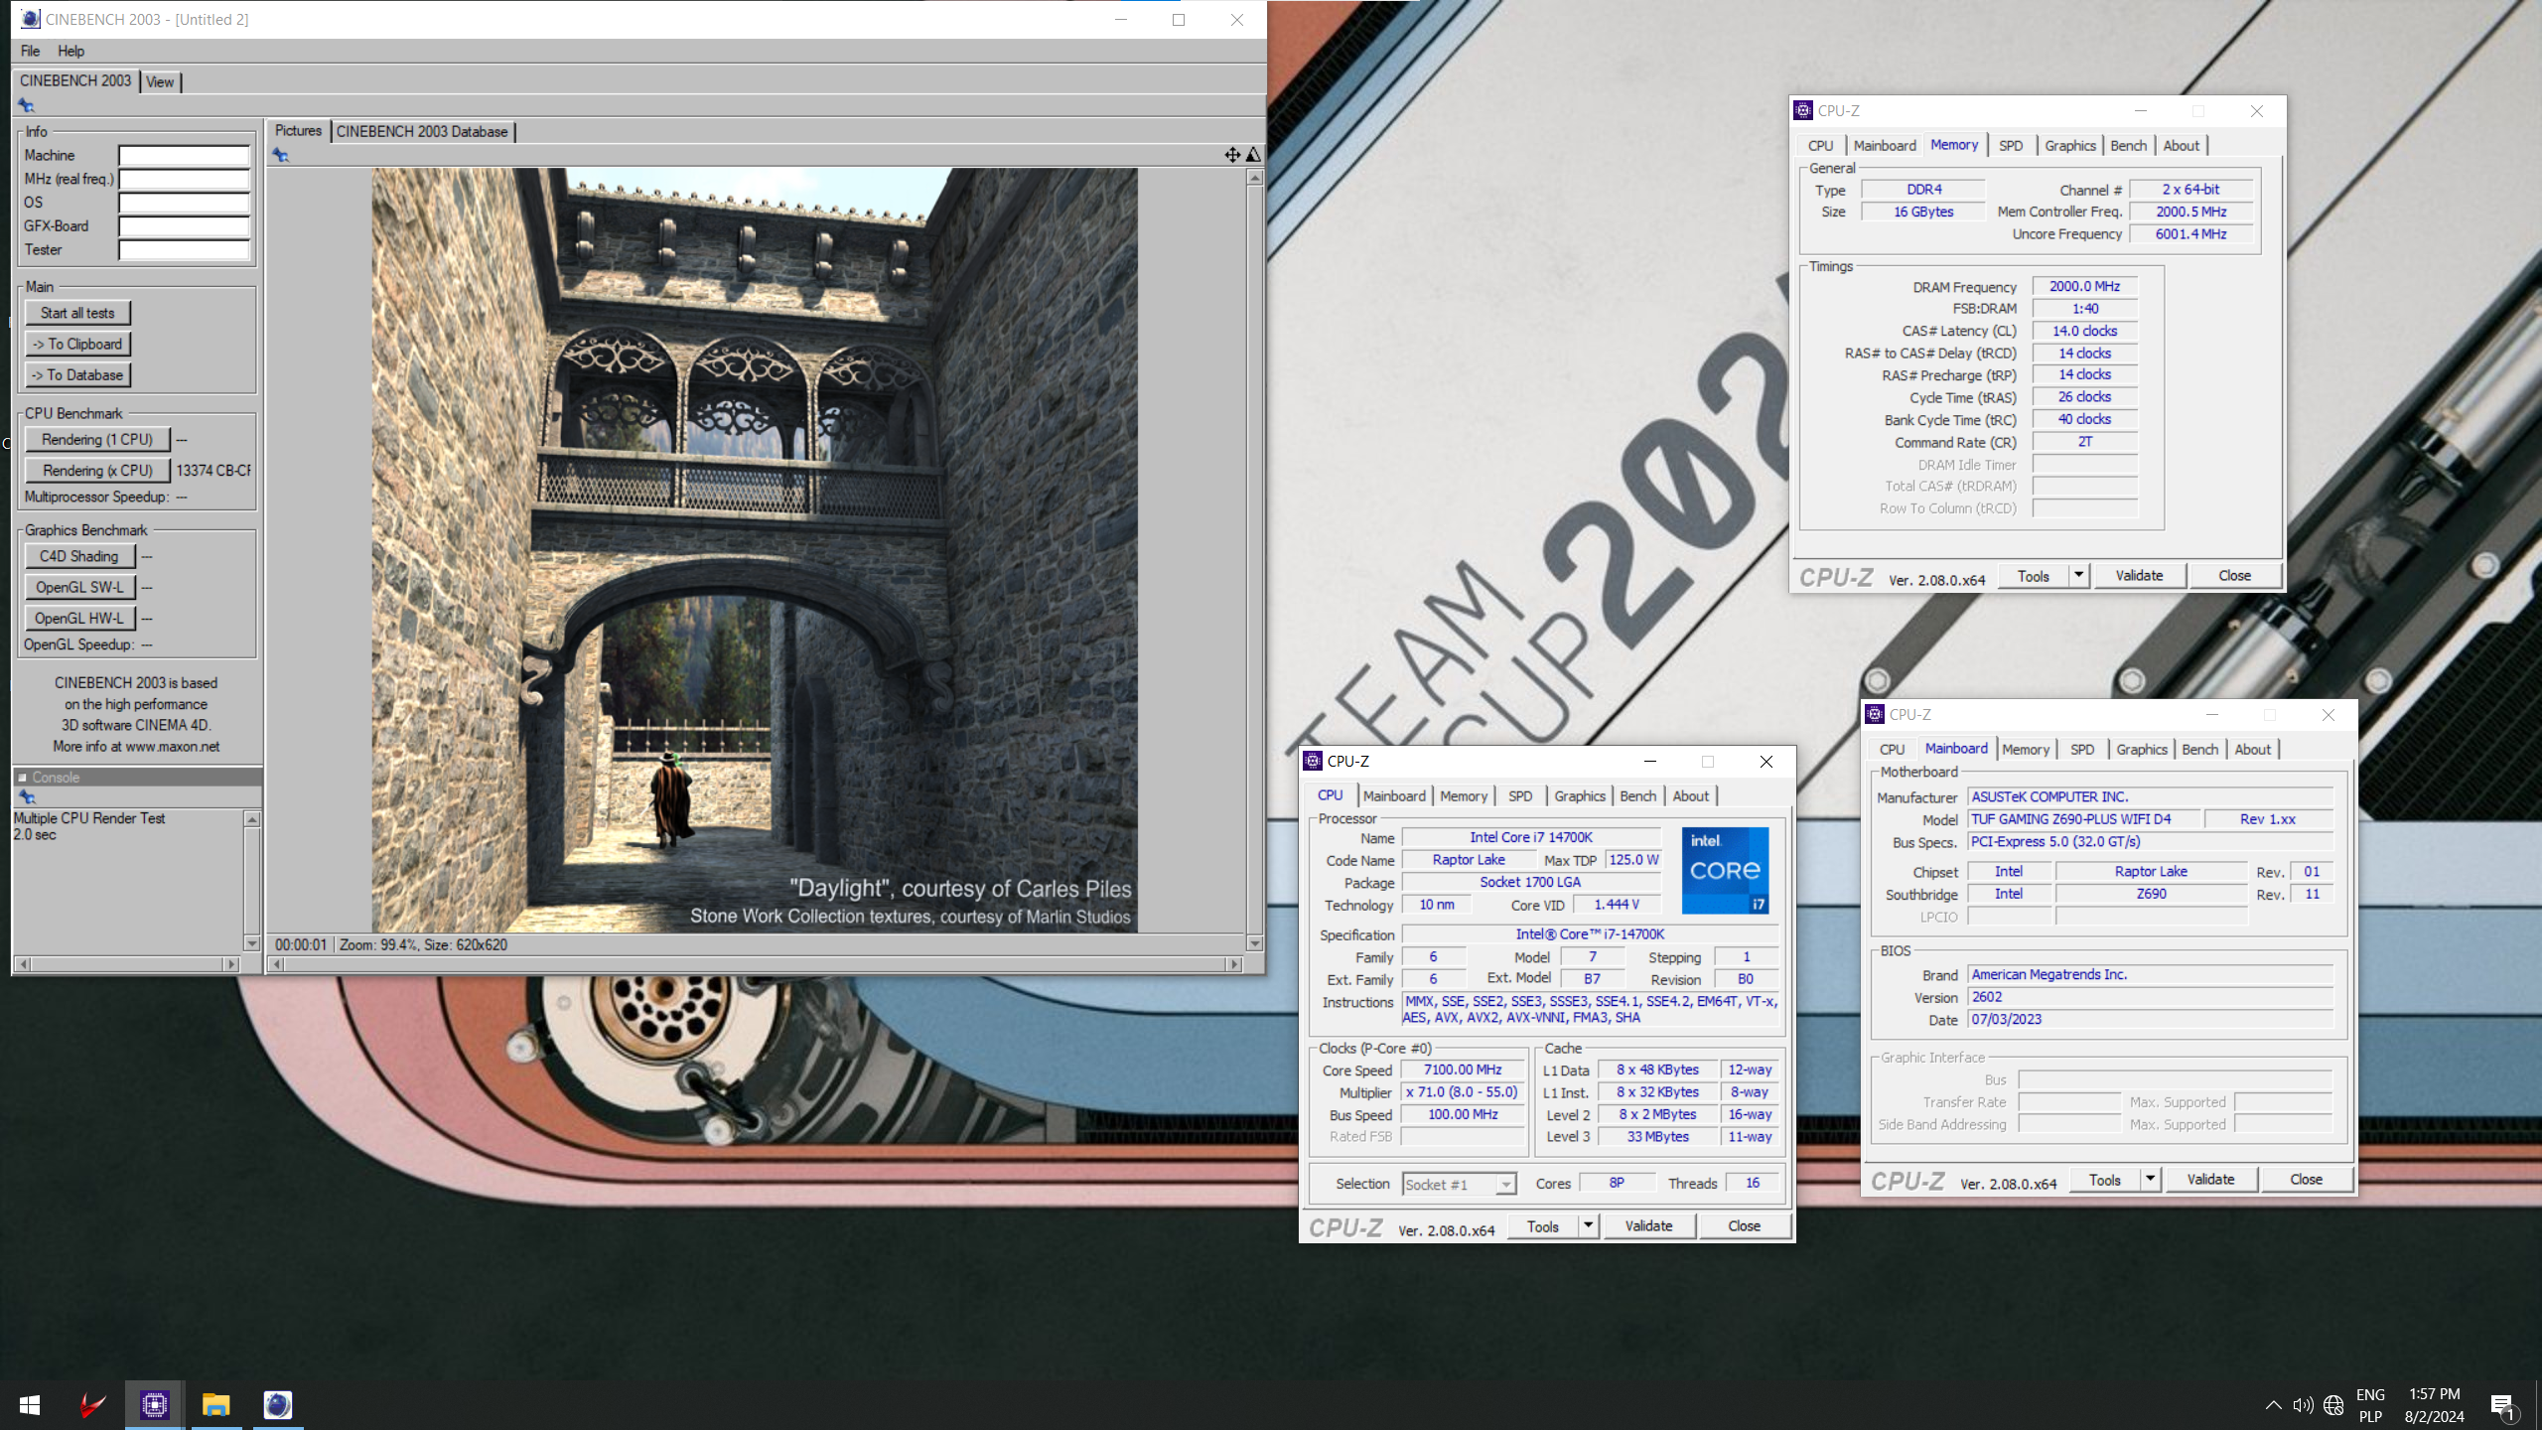Expand Tools dropdown arrow in CPU-Z CPU window
Viewport: 2542px width, 1430px height.
pos(1588,1225)
